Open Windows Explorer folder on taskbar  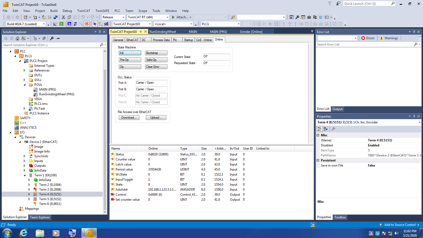pos(40,233)
